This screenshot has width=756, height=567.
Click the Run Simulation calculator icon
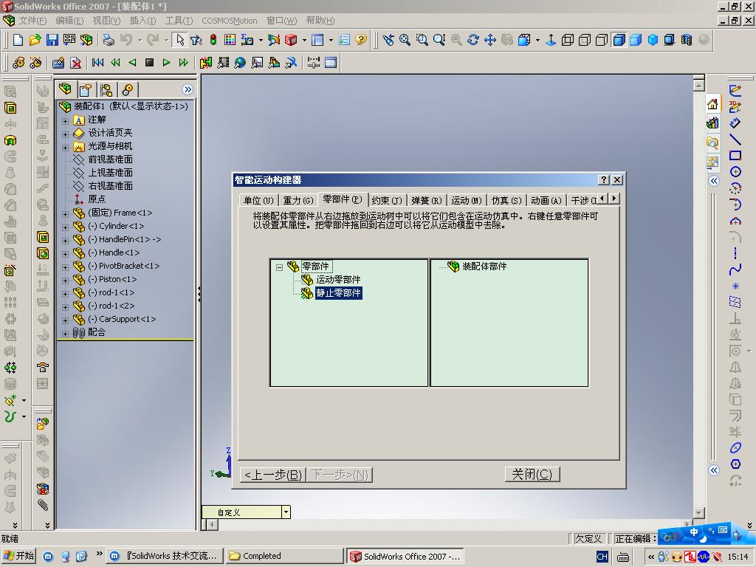(58, 62)
